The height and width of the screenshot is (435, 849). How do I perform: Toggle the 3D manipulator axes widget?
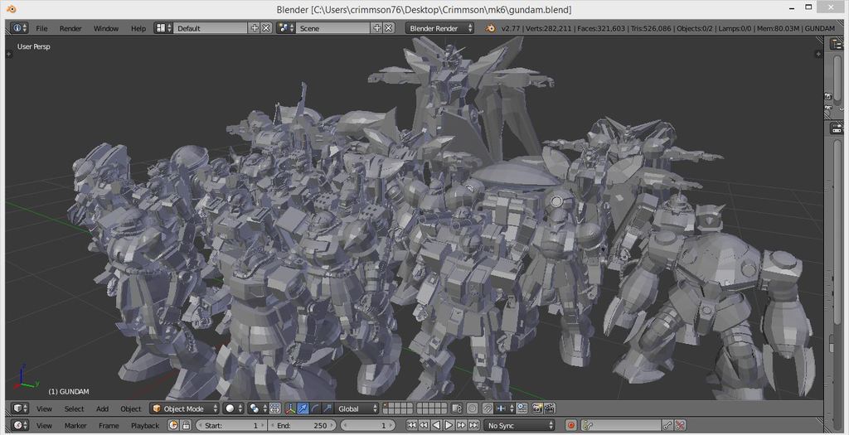point(290,408)
